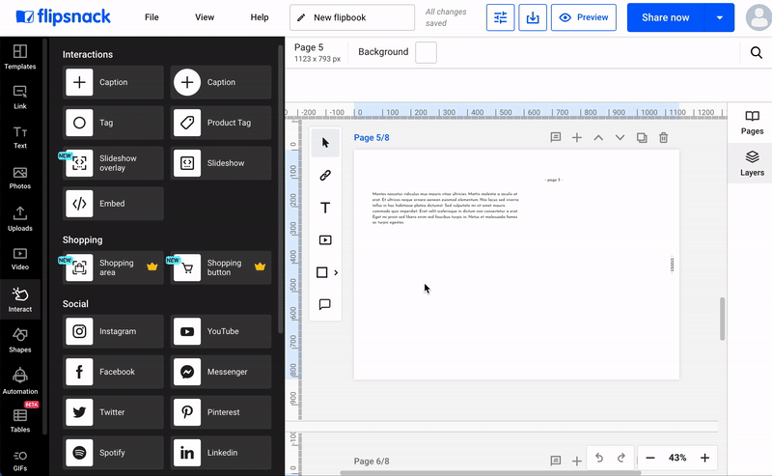Delete Page 5 using trash icon
Image resolution: width=772 pixels, height=476 pixels.
[x=663, y=138]
